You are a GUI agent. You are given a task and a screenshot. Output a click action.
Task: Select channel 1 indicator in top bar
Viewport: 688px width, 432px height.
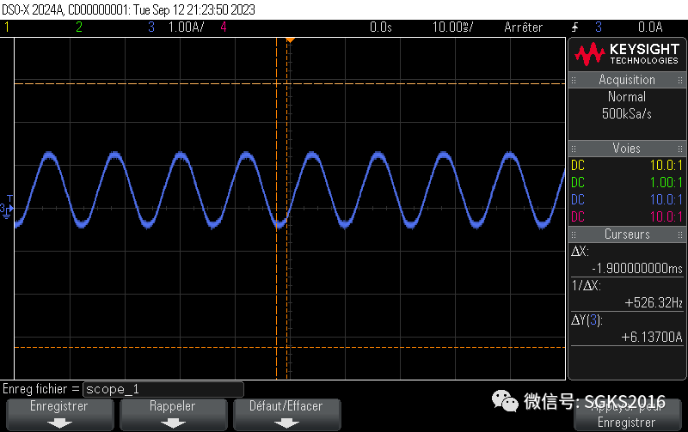click(7, 27)
